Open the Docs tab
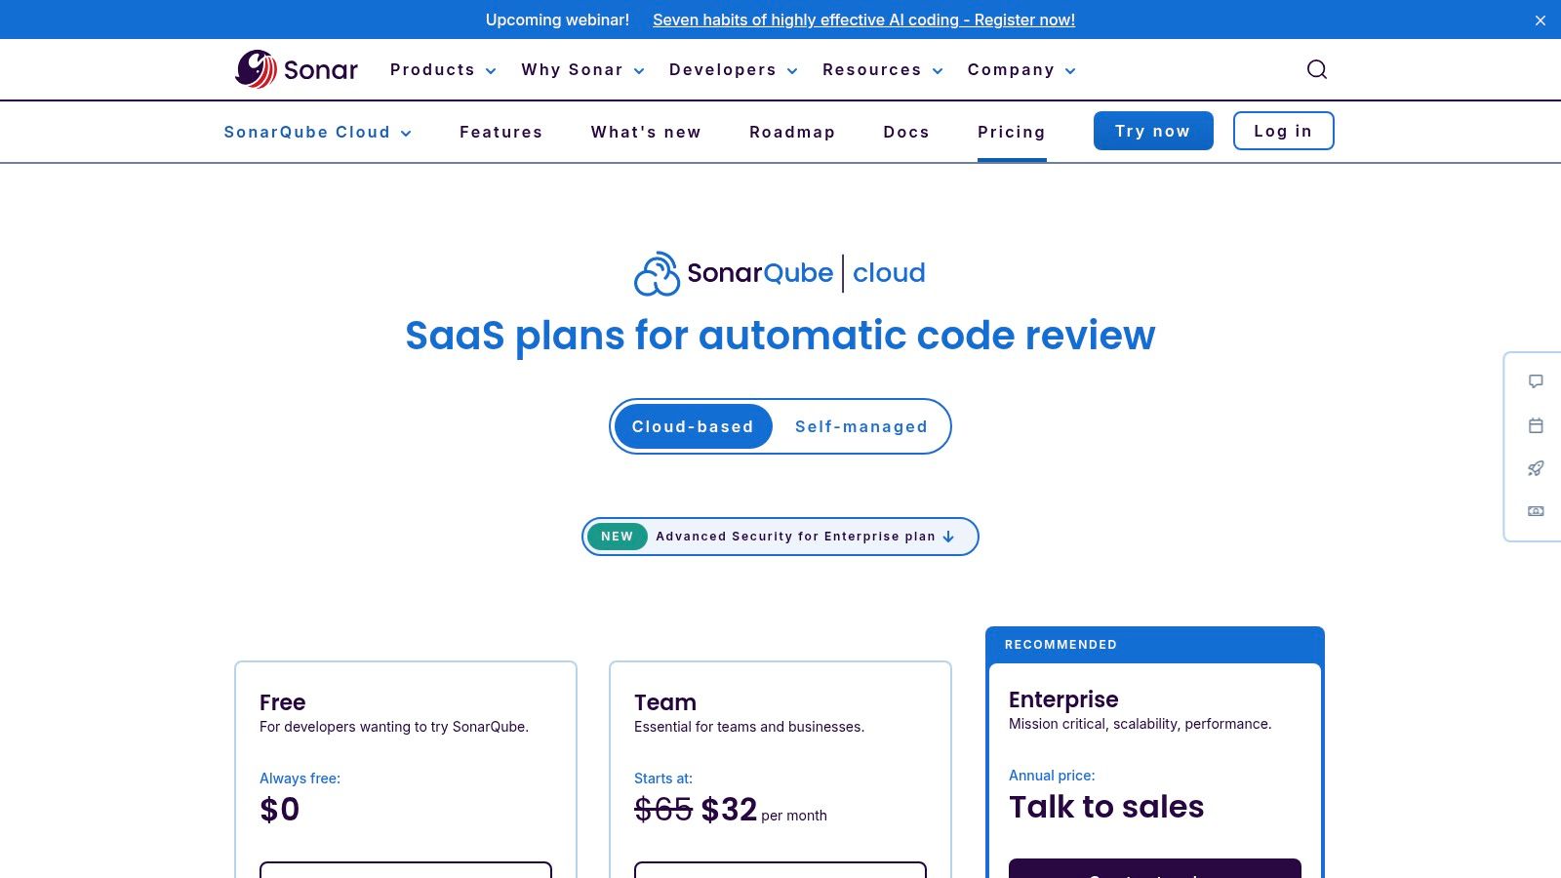The height and width of the screenshot is (878, 1561). click(x=906, y=133)
